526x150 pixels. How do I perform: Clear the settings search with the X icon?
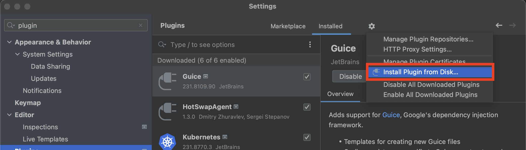point(141,25)
